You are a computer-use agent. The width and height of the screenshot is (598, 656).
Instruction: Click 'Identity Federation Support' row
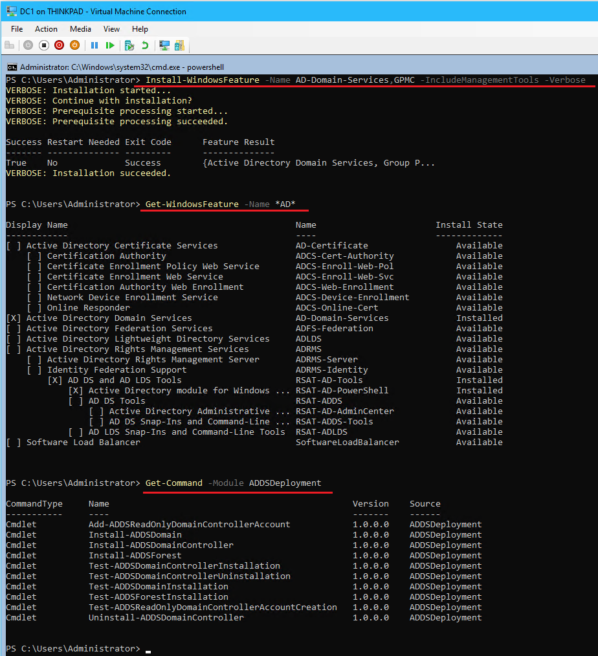[254, 370]
